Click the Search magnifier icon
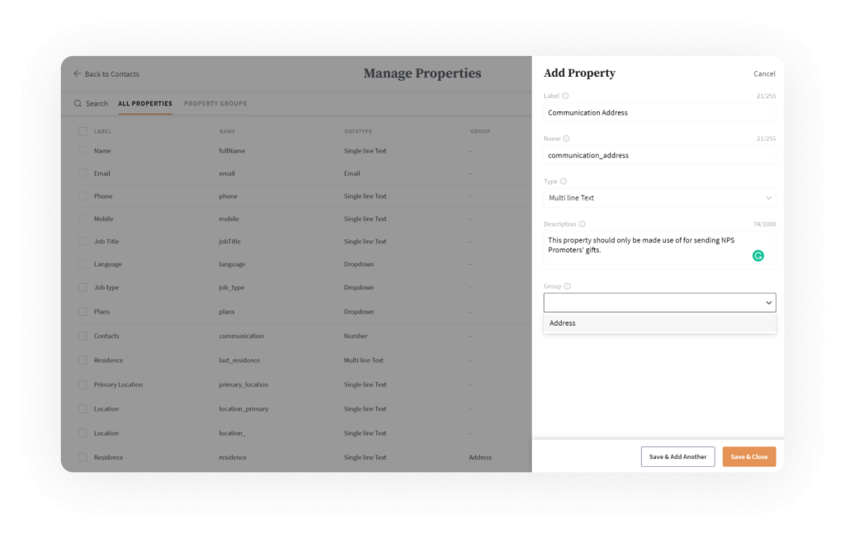845x538 pixels. [78, 103]
